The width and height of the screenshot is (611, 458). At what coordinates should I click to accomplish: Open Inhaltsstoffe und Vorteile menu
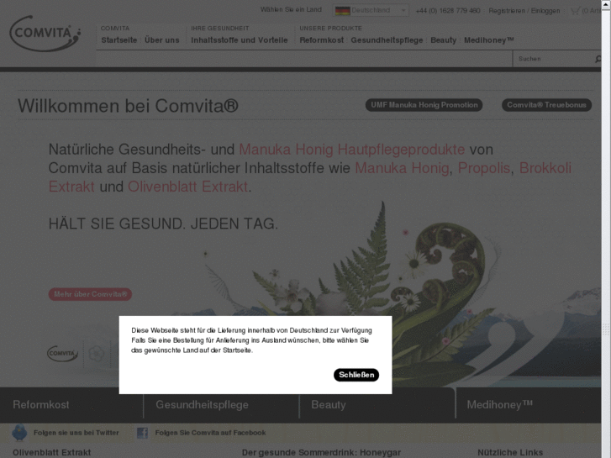point(240,40)
